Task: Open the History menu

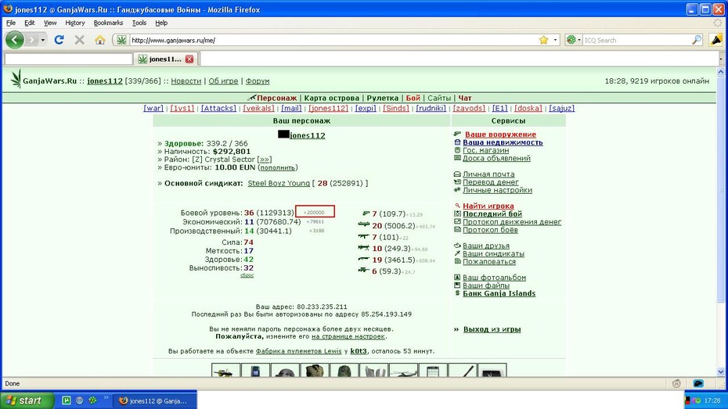Action: [74, 23]
